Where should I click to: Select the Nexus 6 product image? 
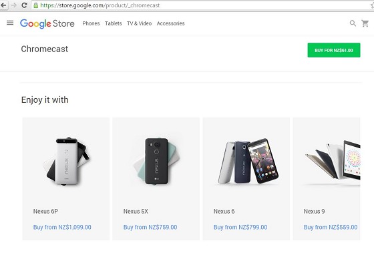[x=248, y=161]
